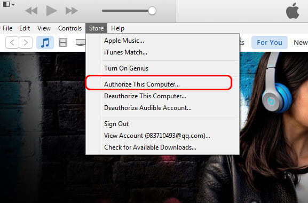Switch to TV Shows library icon
308x203 pixels.
[x=81, y=42]
